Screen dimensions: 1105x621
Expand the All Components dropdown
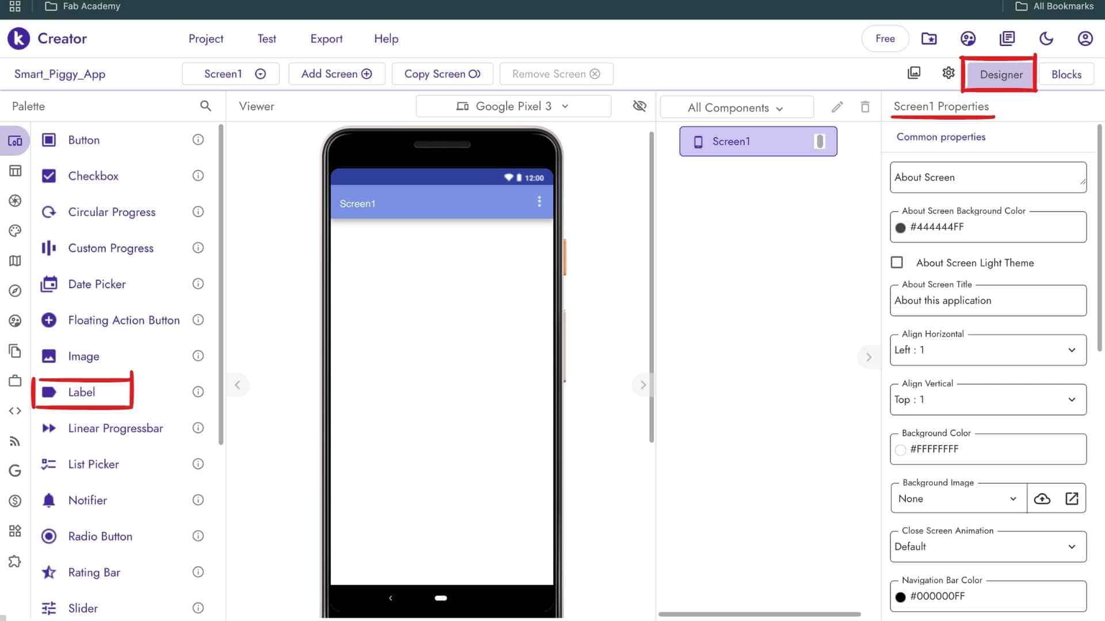(737, 108)
